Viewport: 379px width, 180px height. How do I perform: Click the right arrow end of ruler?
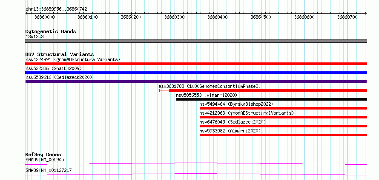pos(366,13)
